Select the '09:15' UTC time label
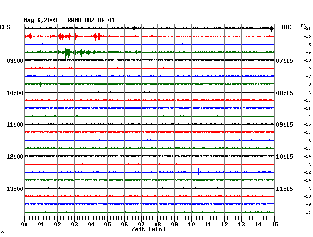Screen dimensions: 313x237 (x=285, y=125)
